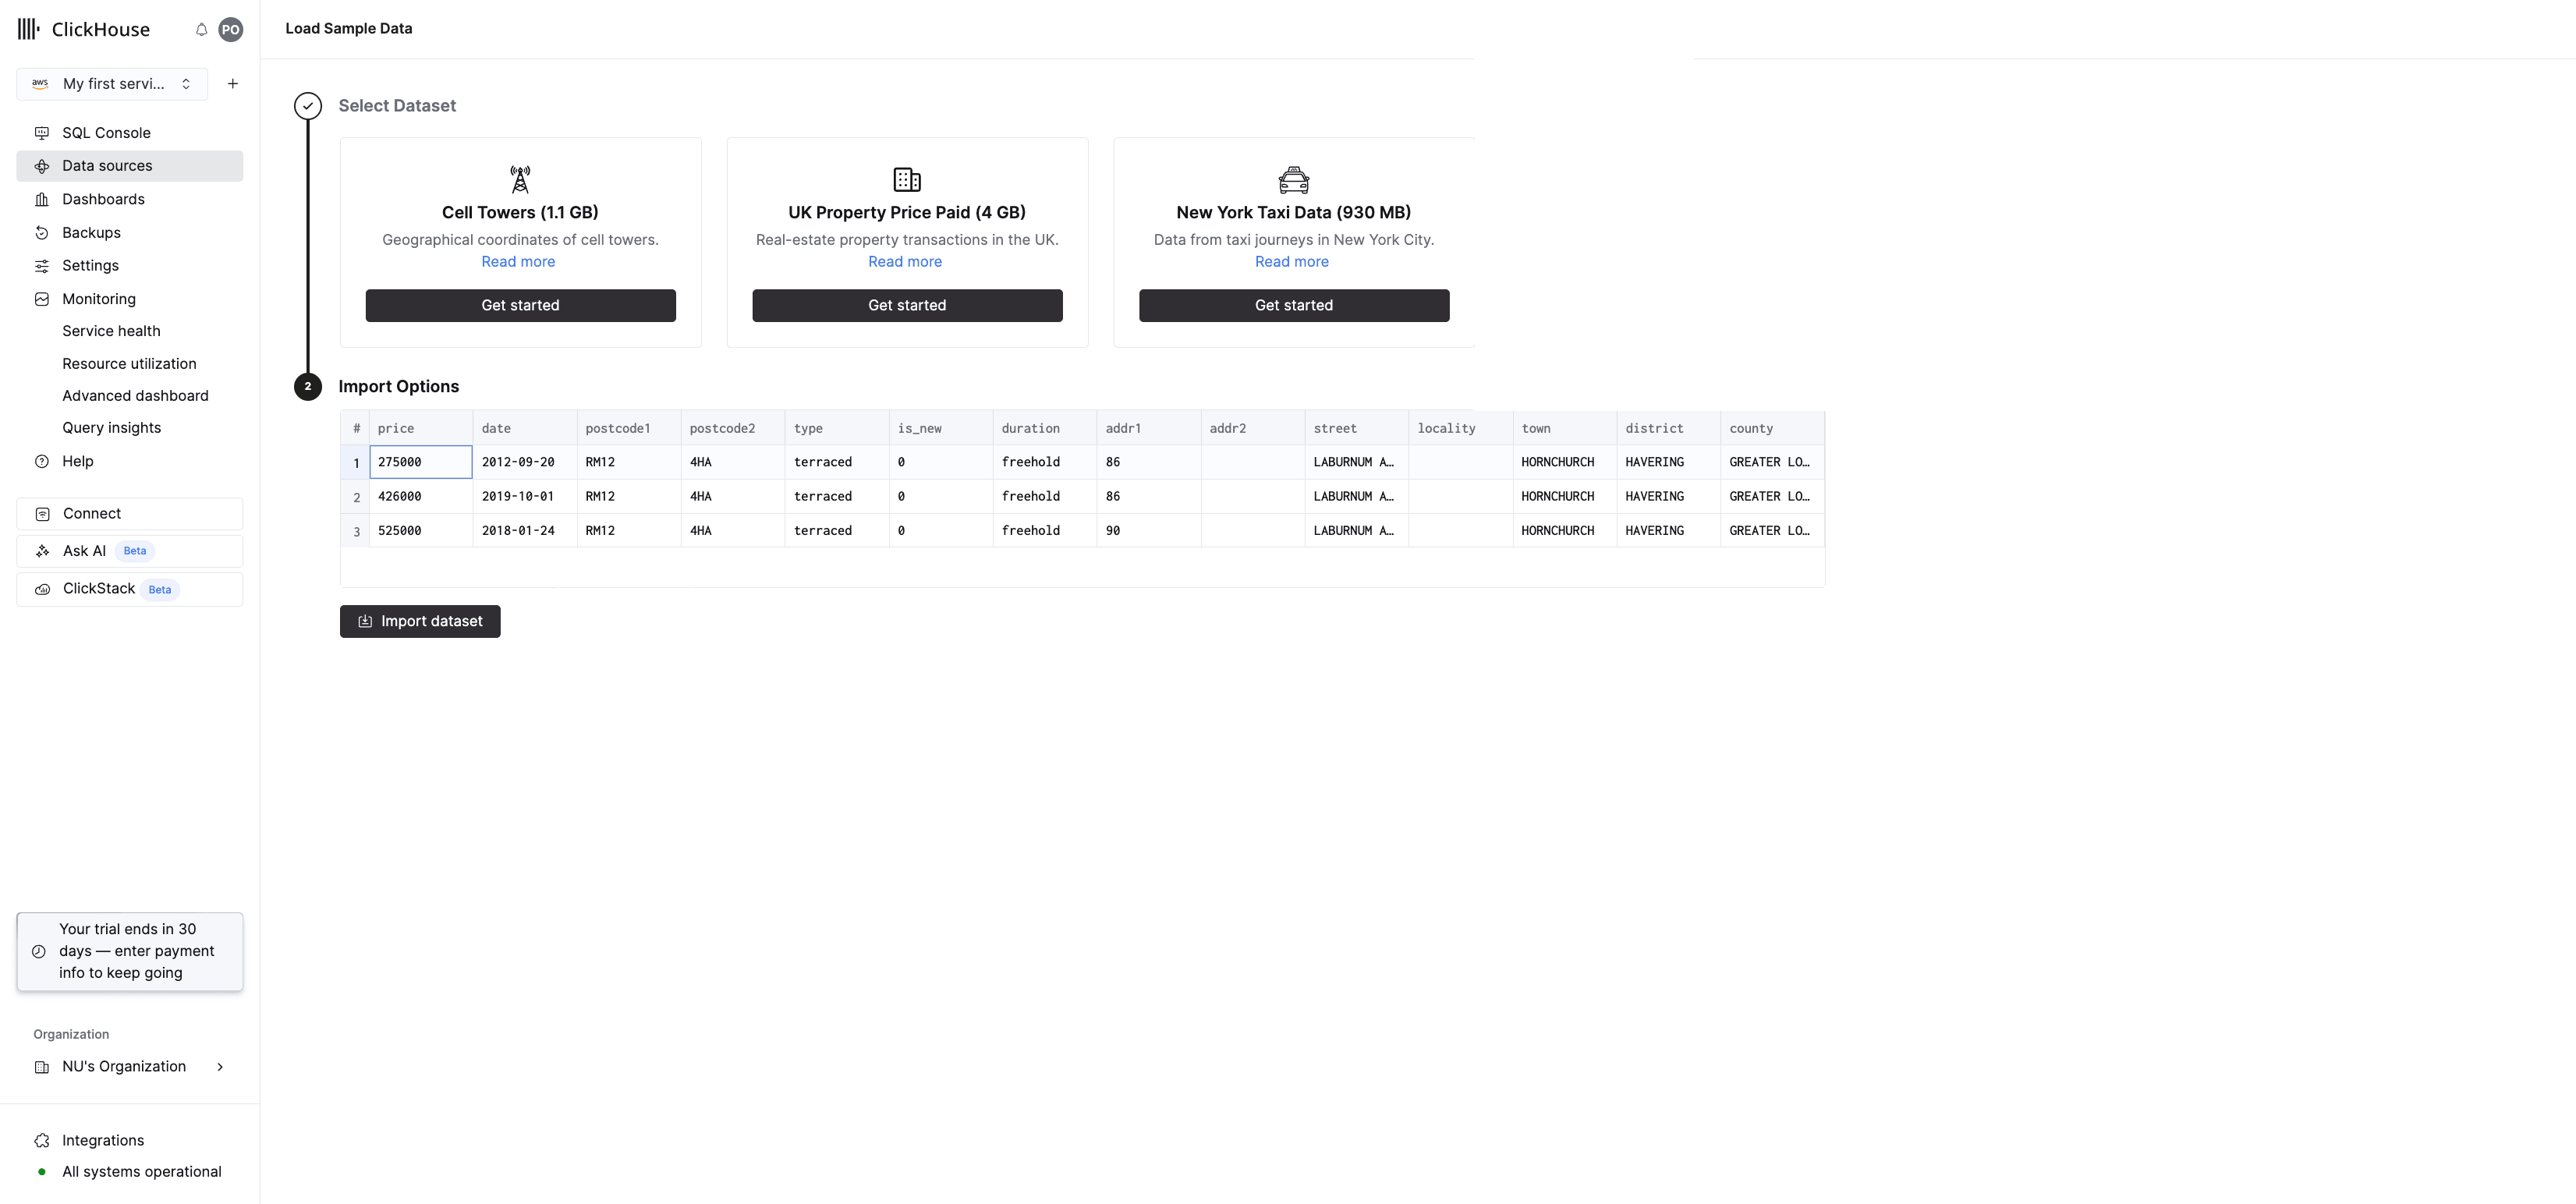Add a new service with plus icon

233,84
